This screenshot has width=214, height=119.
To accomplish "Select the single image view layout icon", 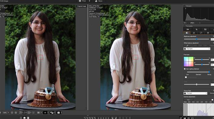I will click(20, 113).
